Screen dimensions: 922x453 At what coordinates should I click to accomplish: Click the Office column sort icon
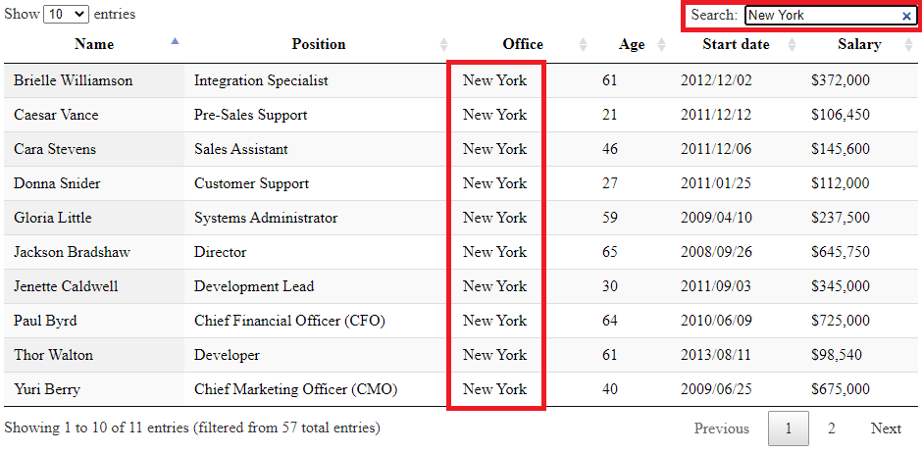point(584,44)
